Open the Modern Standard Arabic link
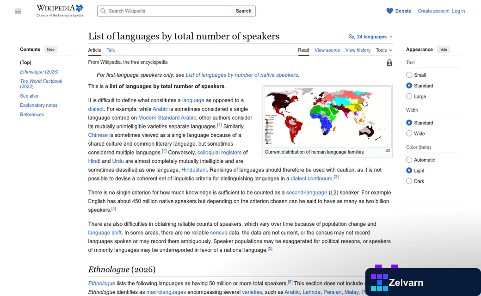This screenshot has height=296, width=481. point(167,118)
